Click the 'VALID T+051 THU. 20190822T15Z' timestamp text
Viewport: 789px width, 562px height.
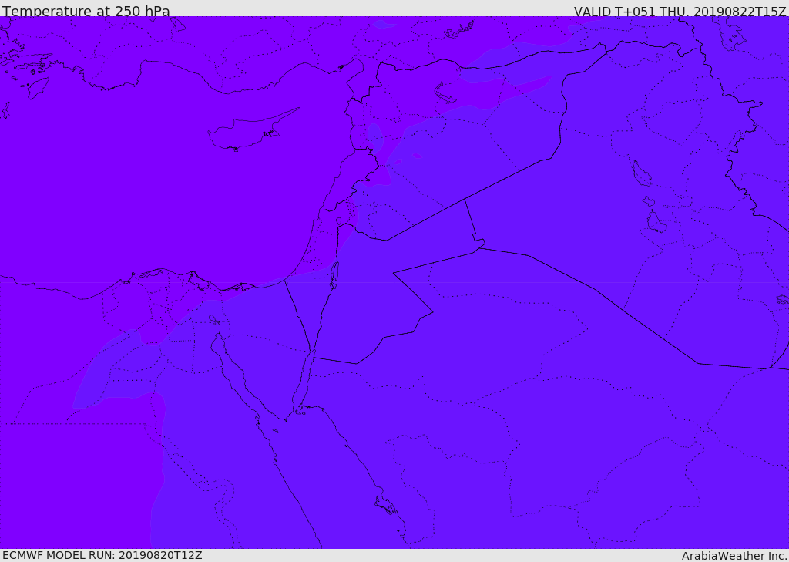pyautogui.click(x=680, y=11)
